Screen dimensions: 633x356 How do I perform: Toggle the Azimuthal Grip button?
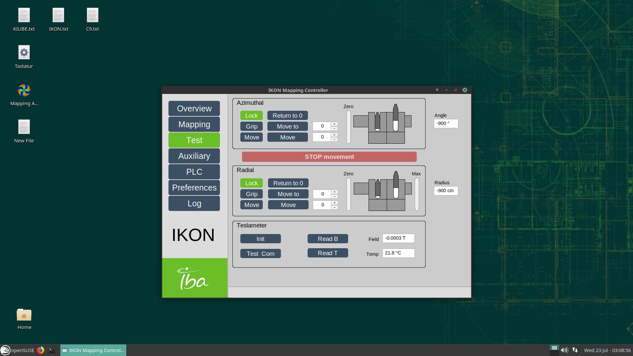(252, 126)
